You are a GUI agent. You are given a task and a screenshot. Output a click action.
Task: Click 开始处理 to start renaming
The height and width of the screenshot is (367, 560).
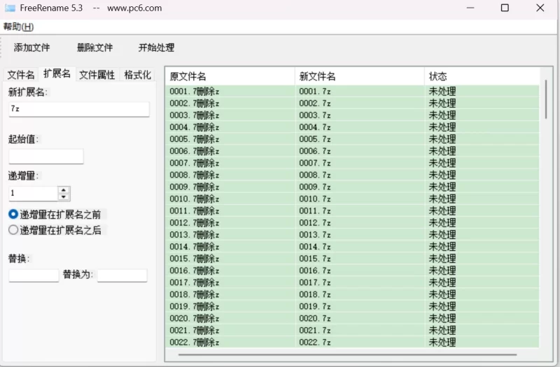[x=156, y=48]
